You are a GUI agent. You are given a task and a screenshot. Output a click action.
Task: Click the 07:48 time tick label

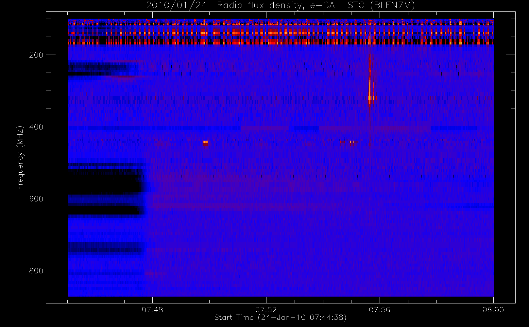click(x=152, y=310)
